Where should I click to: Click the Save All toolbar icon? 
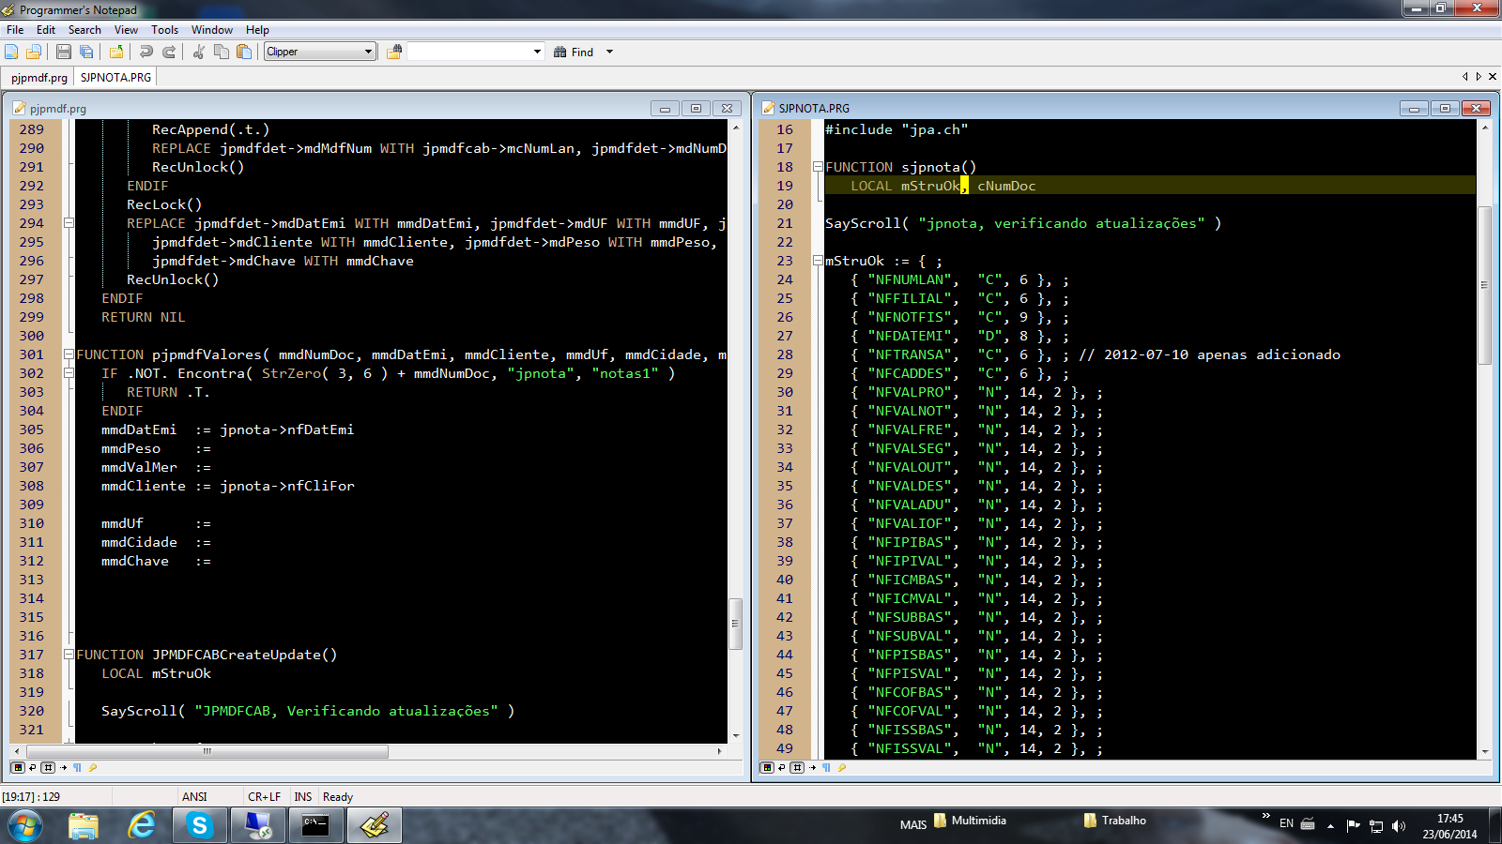[x=86, y=52]
